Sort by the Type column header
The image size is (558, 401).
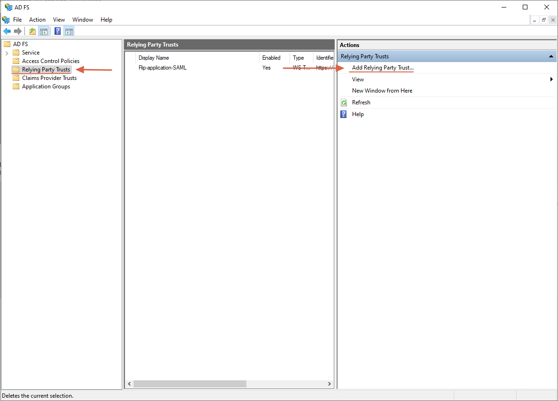pyautogui.click(x=301, y=58)
